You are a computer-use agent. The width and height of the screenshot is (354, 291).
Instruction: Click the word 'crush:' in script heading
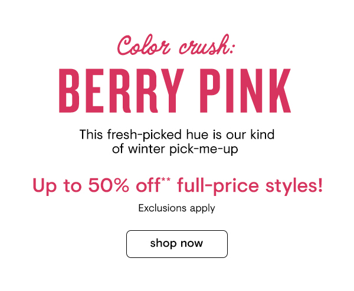[x=207, y=44]
